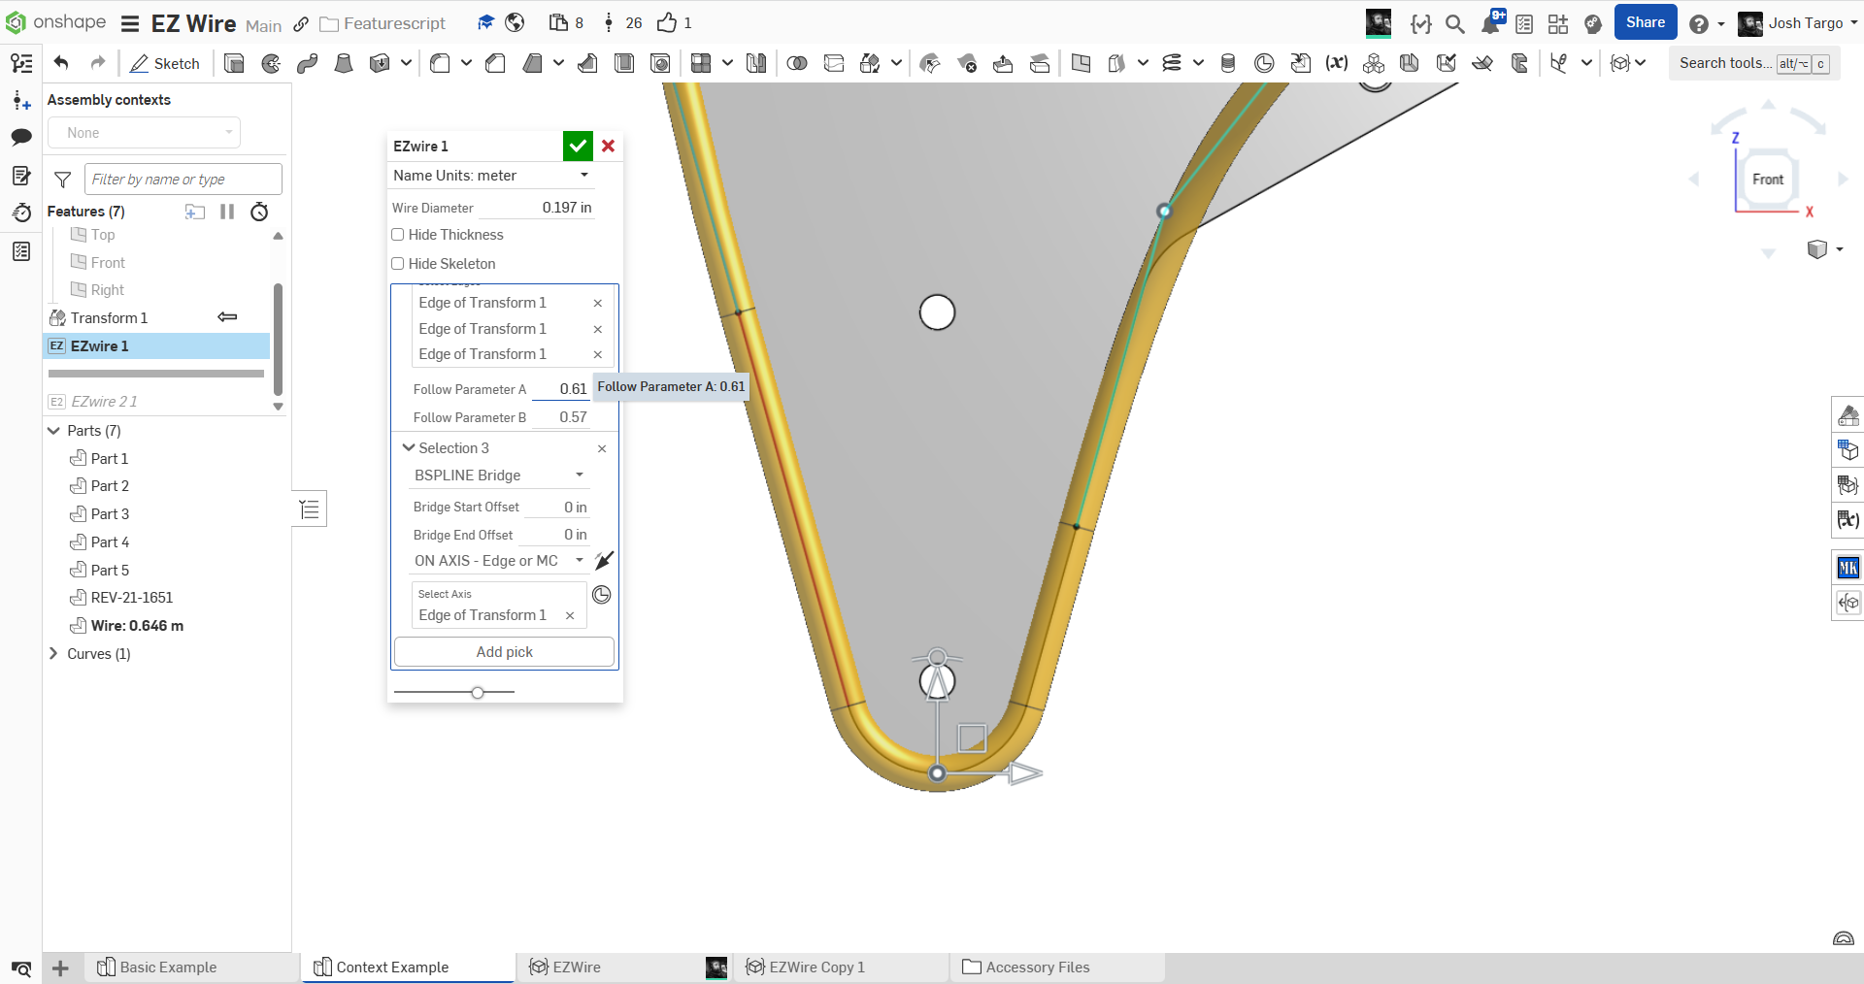
Task: Click the regeneration time stopwatch icon
Action: pos(259,212)
